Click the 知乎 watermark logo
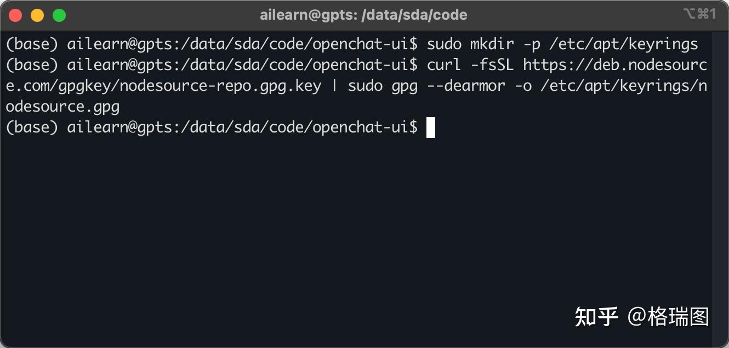 tap(596, 316)
